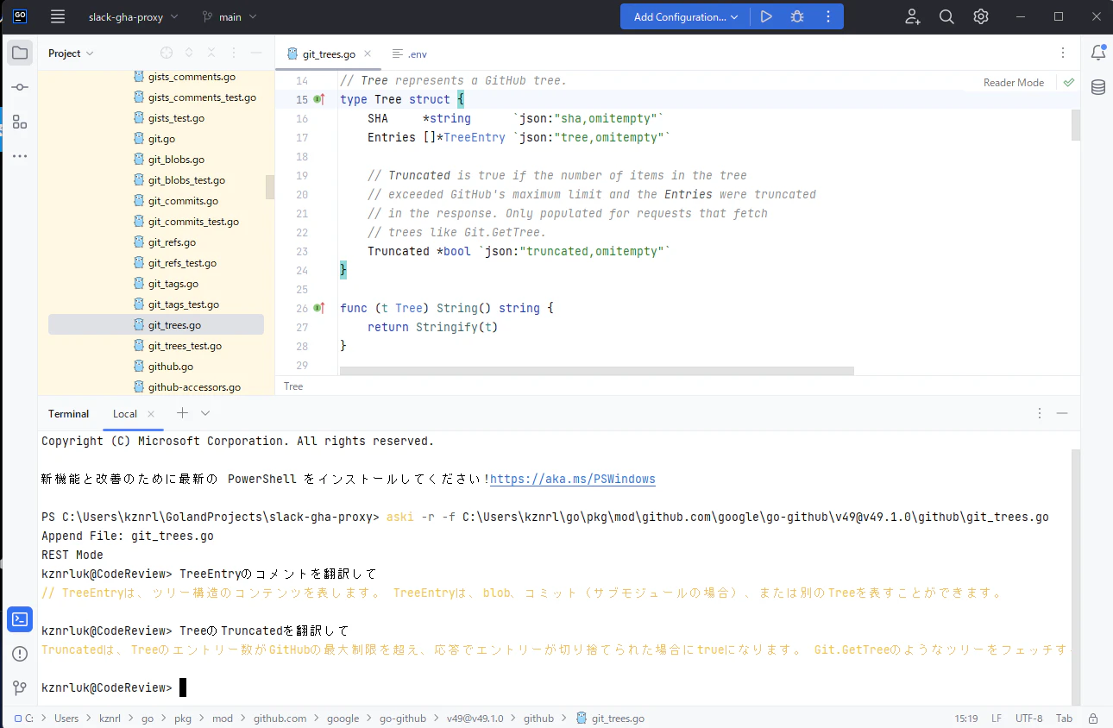Show more tool windows ellipsis
The height and width of the screenshot is (728, 1113).
pos(20,156)
